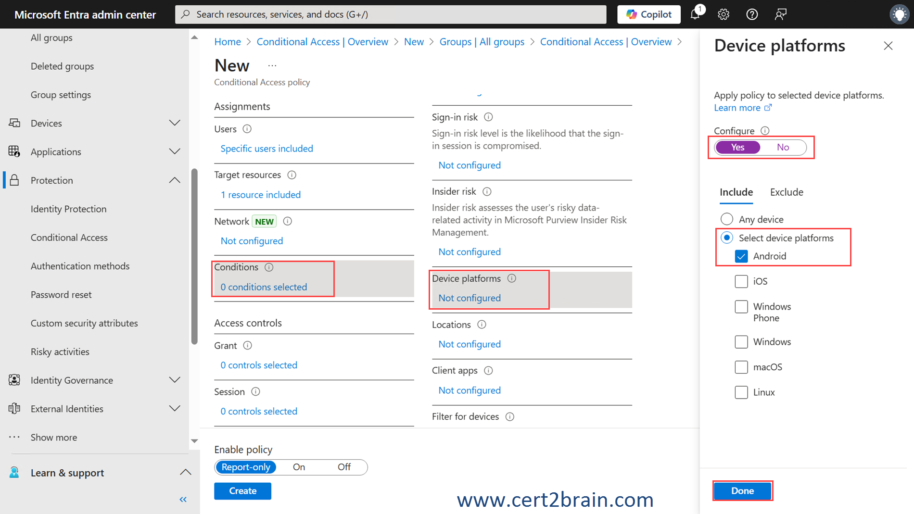Open Specific users included link

(x=267, y=149)
